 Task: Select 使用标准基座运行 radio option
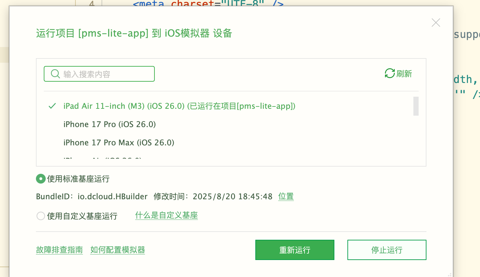point(40,179)
